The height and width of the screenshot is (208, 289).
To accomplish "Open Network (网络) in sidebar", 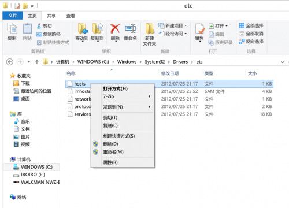I will click(18, 197).
